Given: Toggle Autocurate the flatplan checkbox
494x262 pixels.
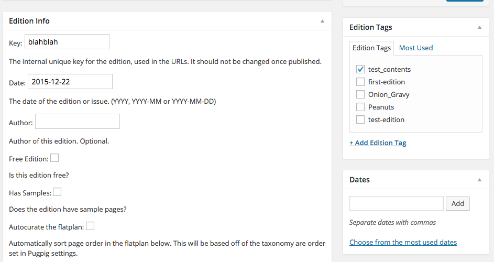Looking at the screenshot, I should tap(90, 226).
